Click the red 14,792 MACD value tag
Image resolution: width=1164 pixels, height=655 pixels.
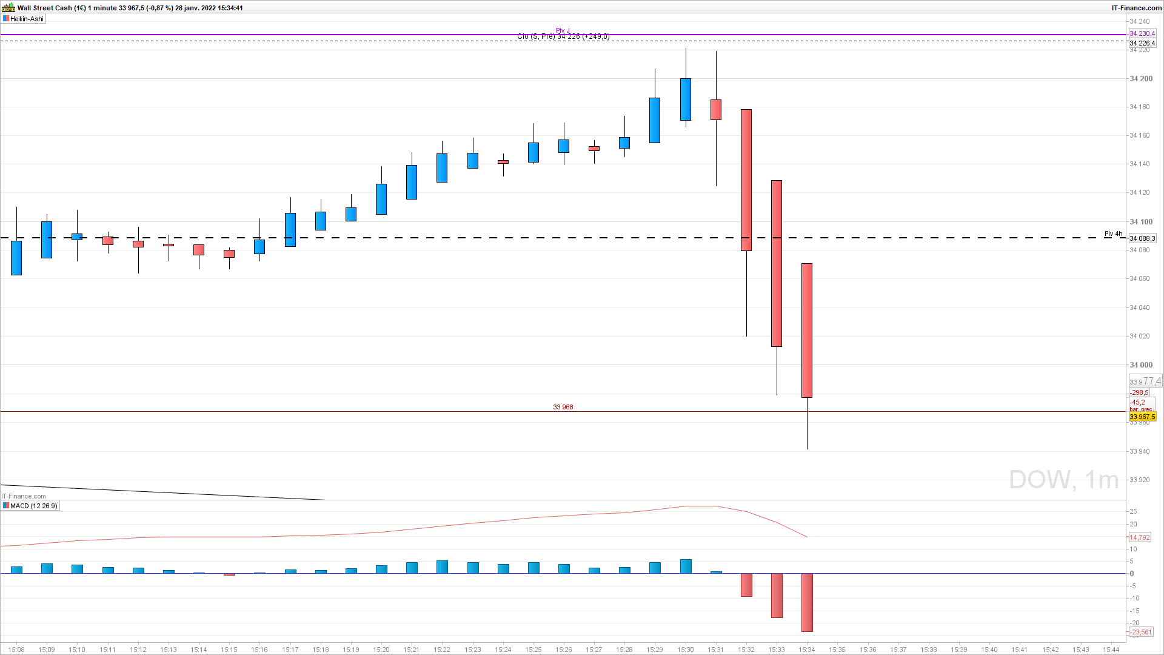(1140, 537)
